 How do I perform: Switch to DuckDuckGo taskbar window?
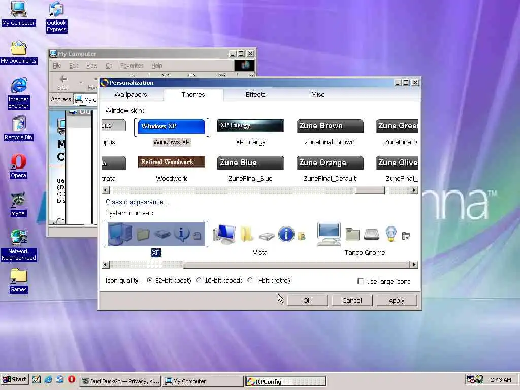coord(121,381)
